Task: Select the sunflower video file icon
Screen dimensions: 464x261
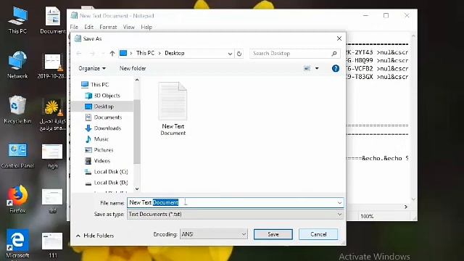Action: pyautogui.click(x=53, y=115)
